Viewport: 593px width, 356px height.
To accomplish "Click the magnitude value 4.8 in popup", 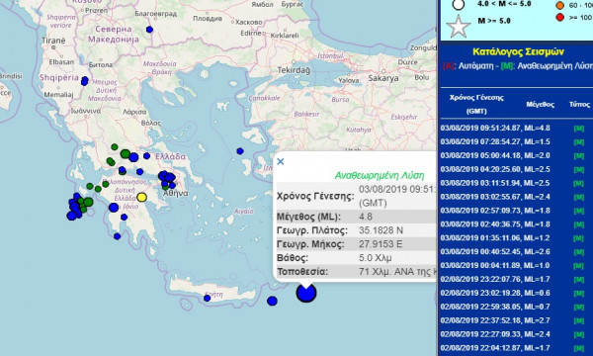I will [x=366, y=217].
